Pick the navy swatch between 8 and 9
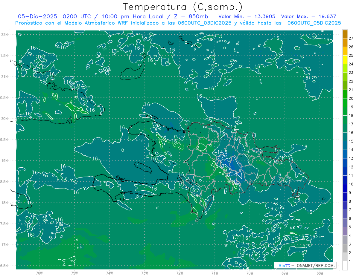This screenshot has height=277, width=359. click(345, 197)
